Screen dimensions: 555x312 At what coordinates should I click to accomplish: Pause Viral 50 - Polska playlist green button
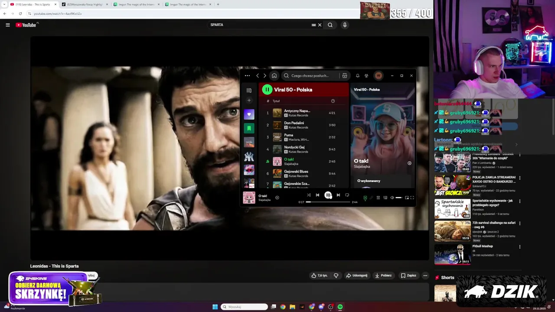point(267,90)
